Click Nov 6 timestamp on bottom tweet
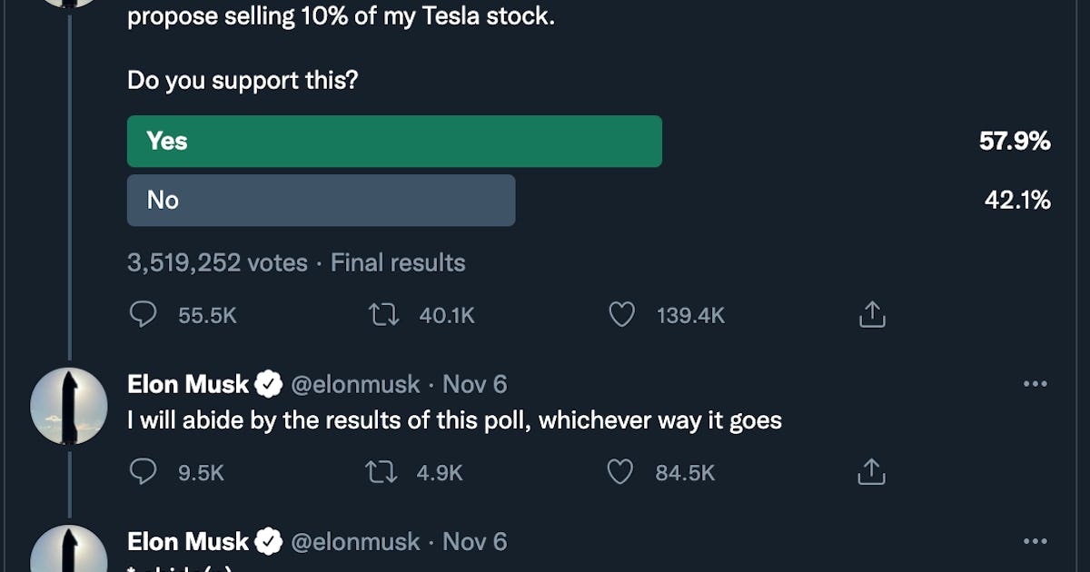 point(474,542)
